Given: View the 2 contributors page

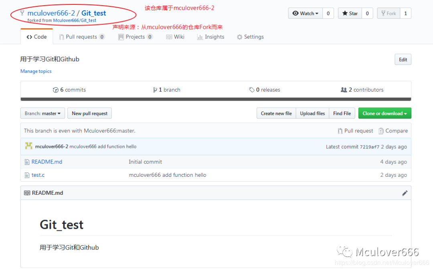Looking at the screenshot, I should [362, 90].
